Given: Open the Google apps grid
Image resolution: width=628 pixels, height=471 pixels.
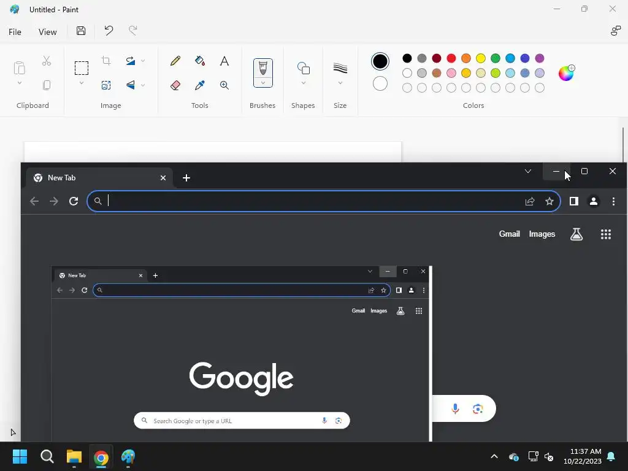Looking at the screenshot, I should point(606,234).
